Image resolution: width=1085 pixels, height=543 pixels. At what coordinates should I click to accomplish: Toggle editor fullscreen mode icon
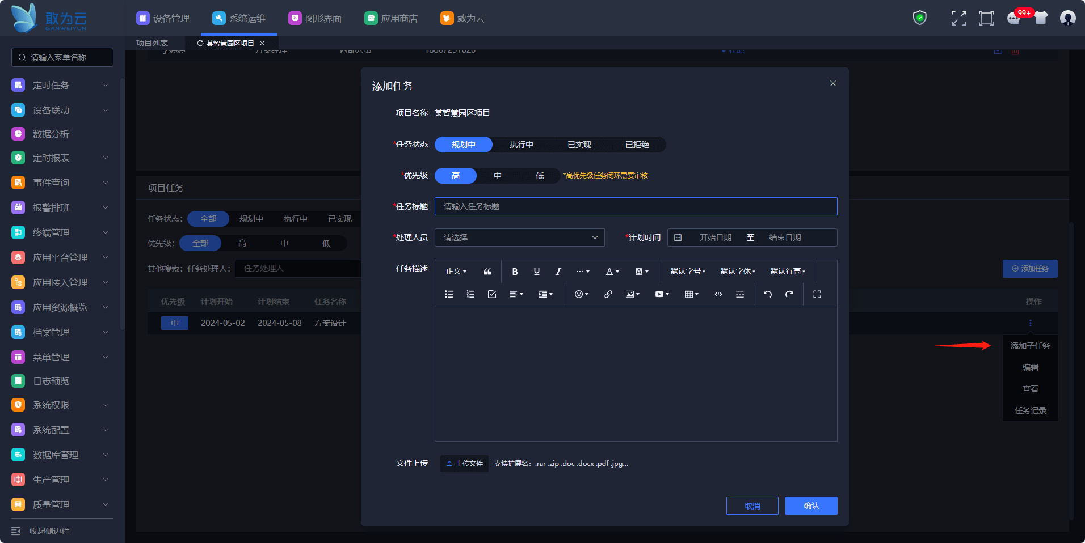pyautogui.click(x=817, y=294)
